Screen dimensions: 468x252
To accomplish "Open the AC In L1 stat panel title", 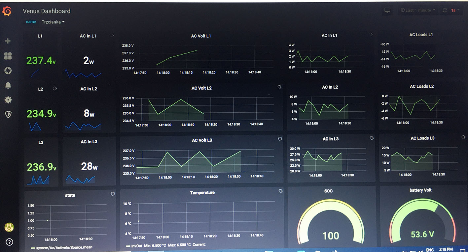I will [x=88, y=36].
